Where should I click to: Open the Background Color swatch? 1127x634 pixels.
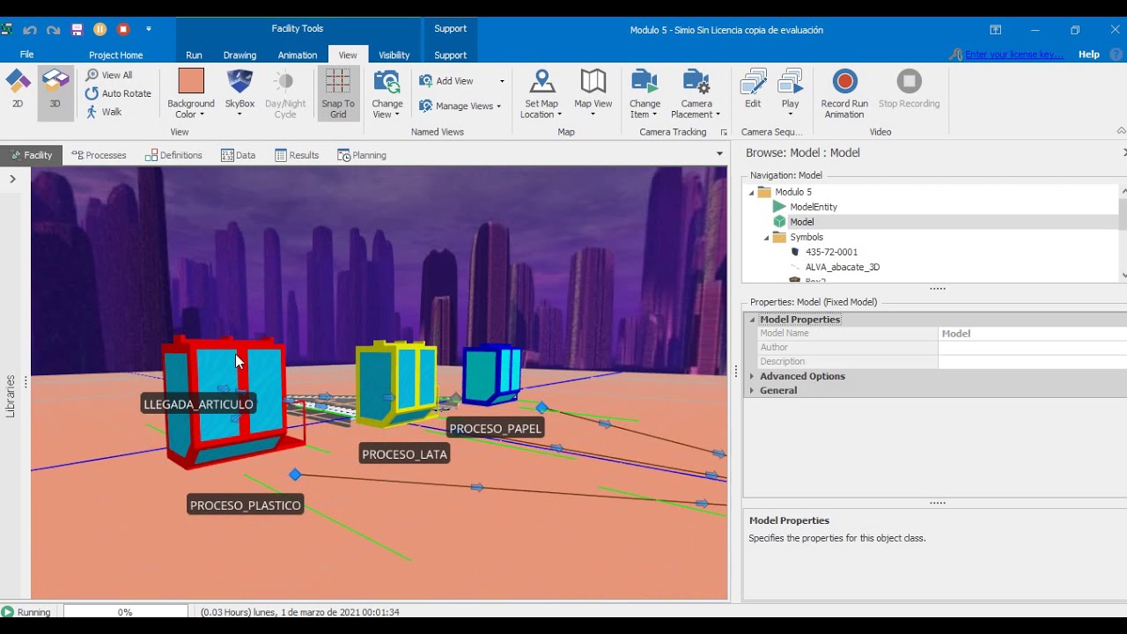coord(191,82)
